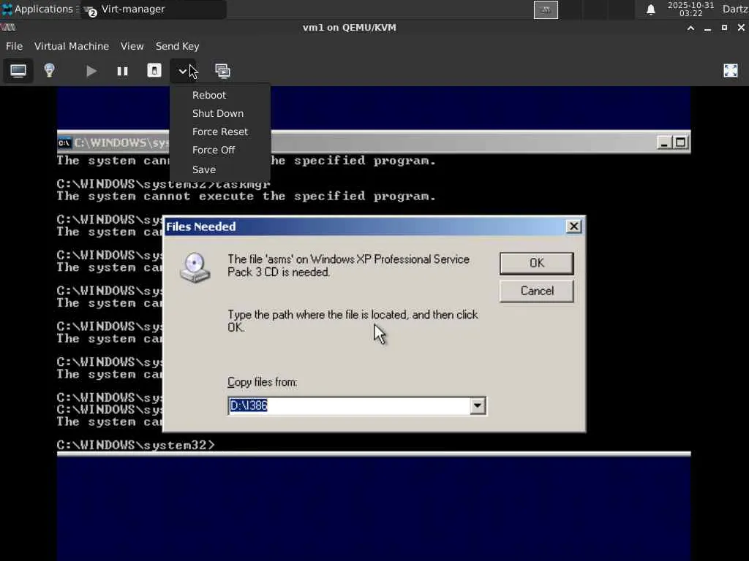Select Save in the power menu
This screenshot has width=749, height=561.
click(x=204, y=169)
